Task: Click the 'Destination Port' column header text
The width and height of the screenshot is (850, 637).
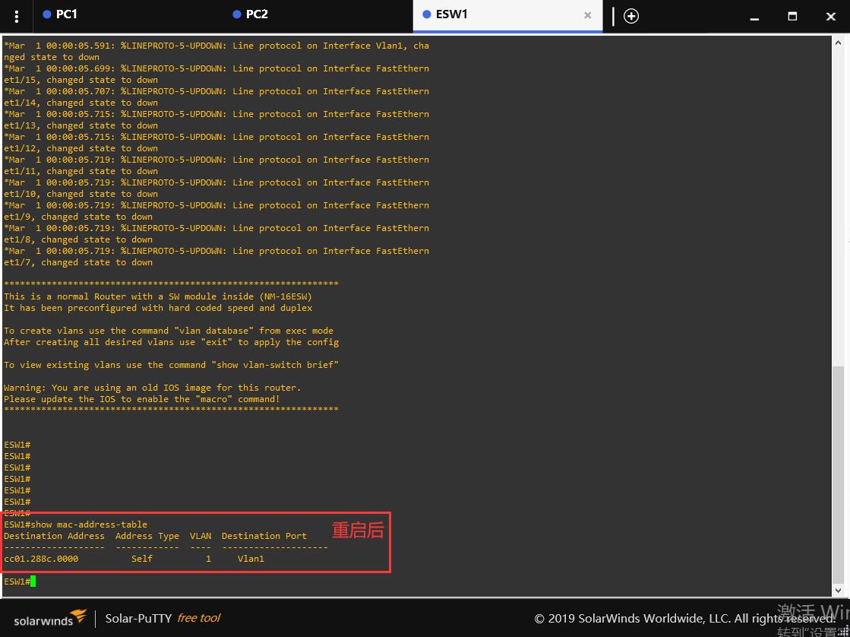Action: (264, 536)
